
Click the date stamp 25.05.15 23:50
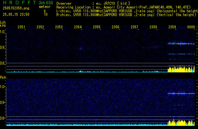tap(16, 14)
